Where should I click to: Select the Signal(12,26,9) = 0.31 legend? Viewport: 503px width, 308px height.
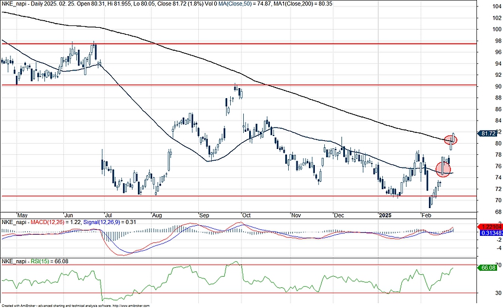109,222
